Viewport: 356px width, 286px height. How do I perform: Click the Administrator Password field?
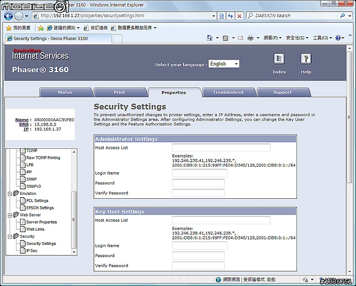198,183
